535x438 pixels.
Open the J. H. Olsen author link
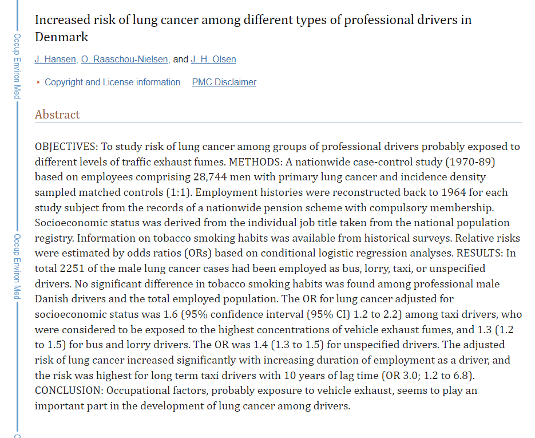(213, 60)
